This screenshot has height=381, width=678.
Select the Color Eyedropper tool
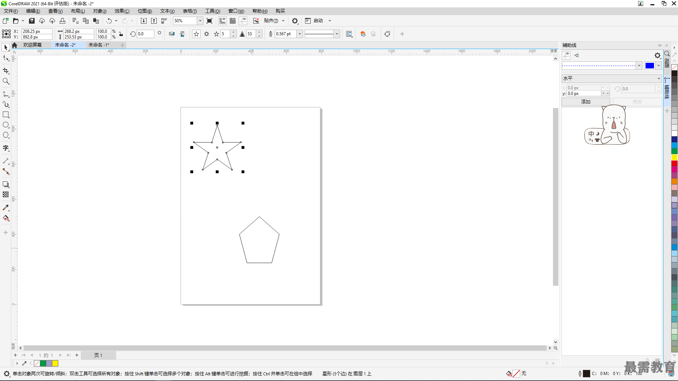[6, 208]
